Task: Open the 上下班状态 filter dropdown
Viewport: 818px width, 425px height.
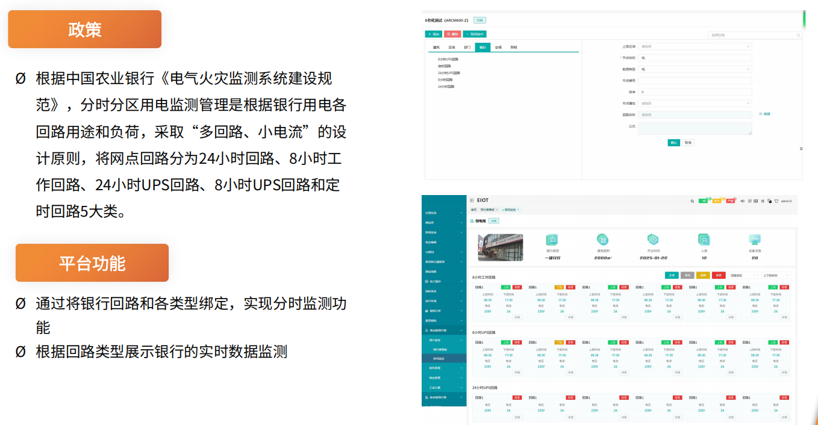Action: (775, 275)
